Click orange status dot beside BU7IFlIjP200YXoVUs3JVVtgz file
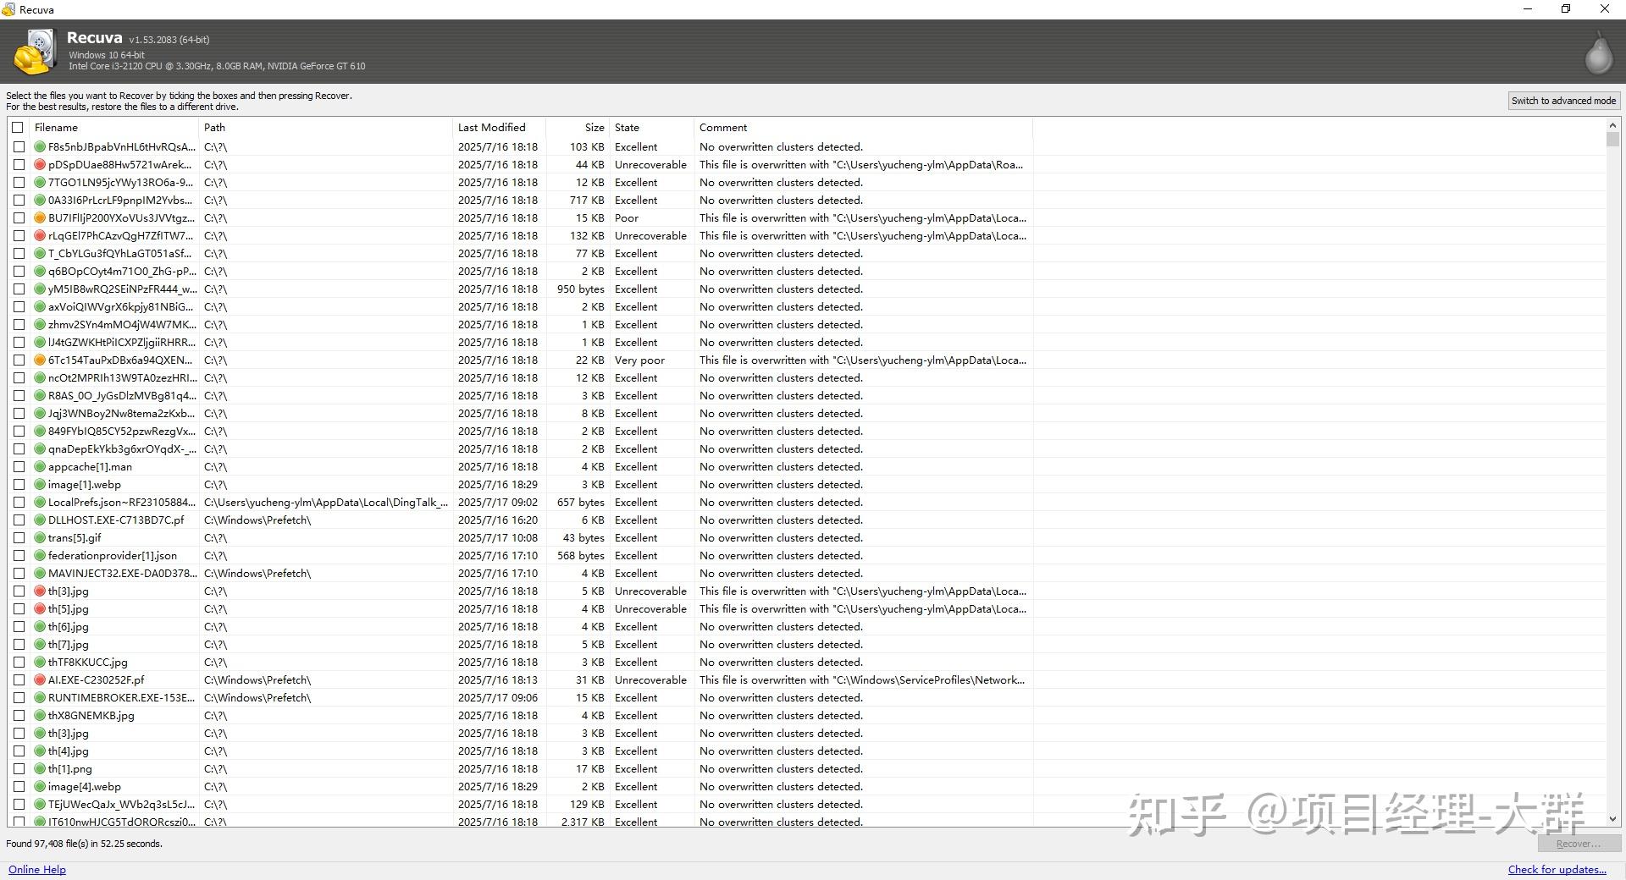The image size is (1626, 880). [x=40, y=217]
